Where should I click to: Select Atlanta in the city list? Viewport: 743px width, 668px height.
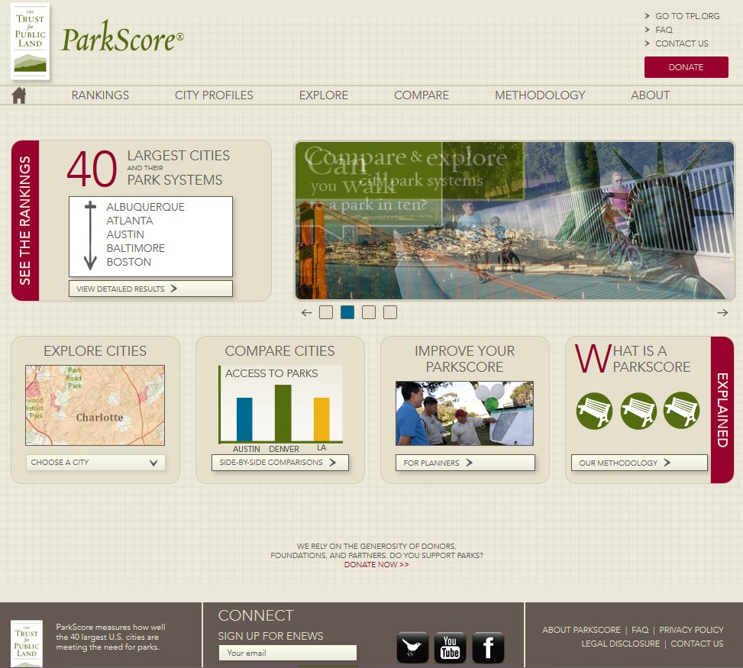(x=130, y=221)
